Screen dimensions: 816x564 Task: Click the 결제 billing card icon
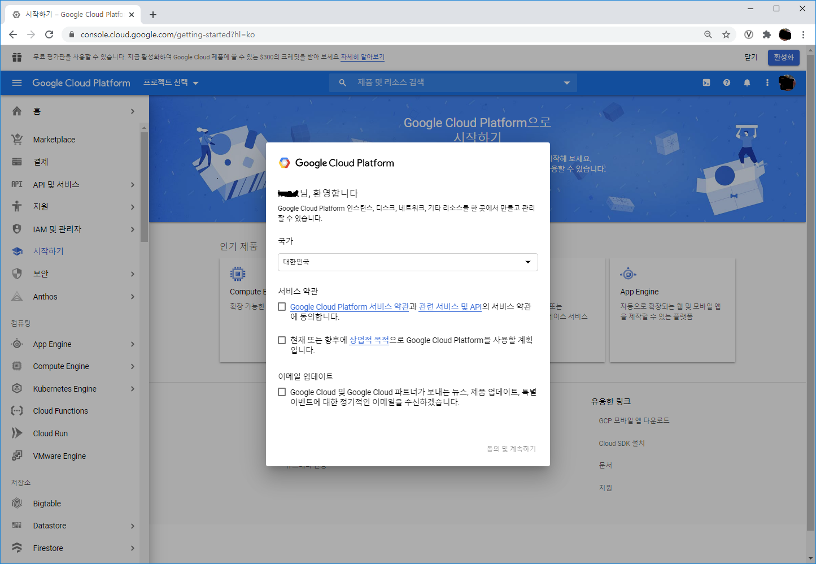(x=17, y=162)
